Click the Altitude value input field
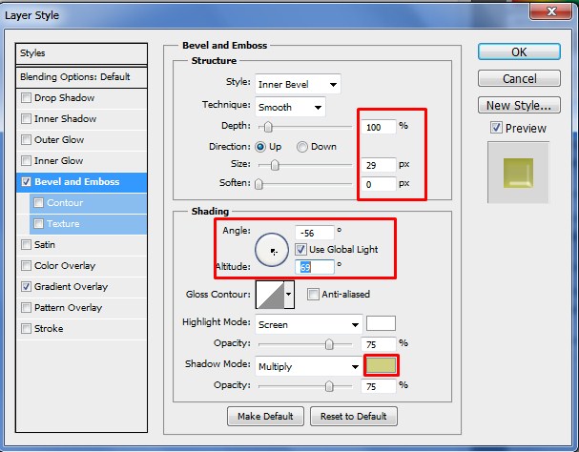The image size is (579, 452). pos(315,267)
